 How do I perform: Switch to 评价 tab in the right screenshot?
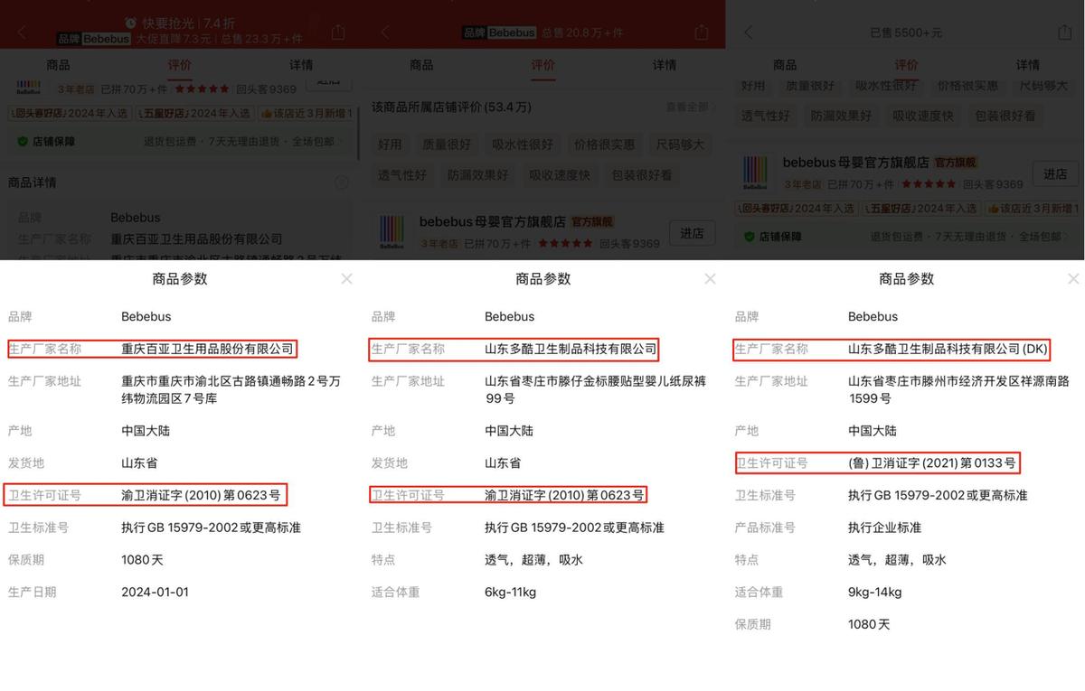[906, 65]
